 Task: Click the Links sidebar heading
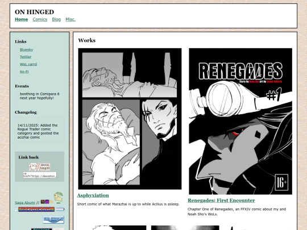coord(20,41)
